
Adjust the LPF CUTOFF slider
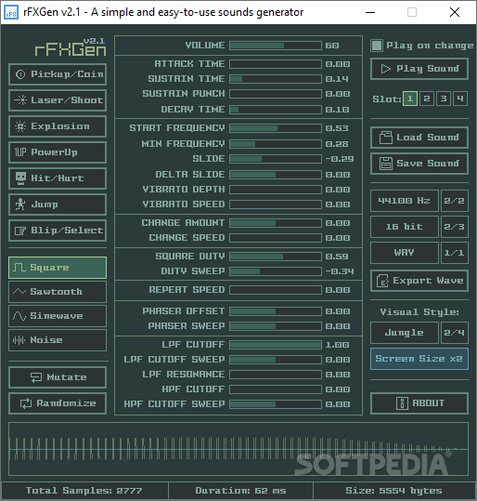click(276, 345)
